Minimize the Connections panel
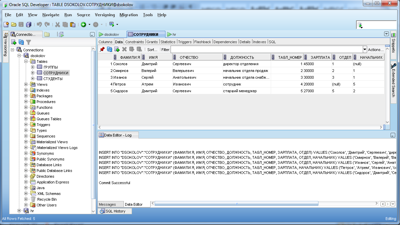 92,34
